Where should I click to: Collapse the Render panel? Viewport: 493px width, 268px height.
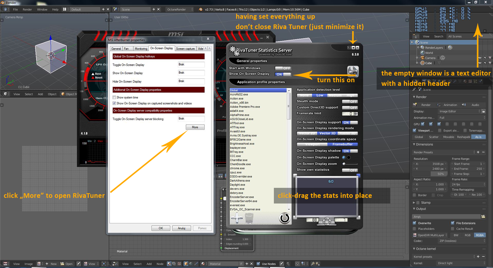pyautogui.click(x=414, y=97)
